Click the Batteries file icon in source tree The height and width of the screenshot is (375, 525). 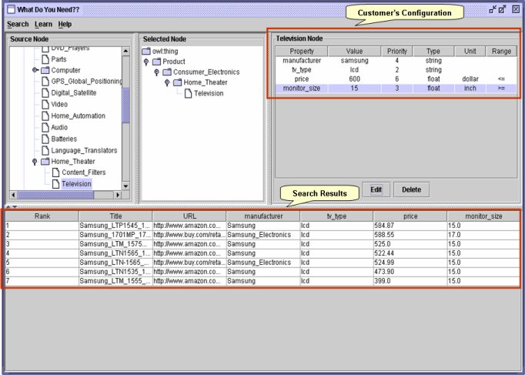(x=45, y=139)
